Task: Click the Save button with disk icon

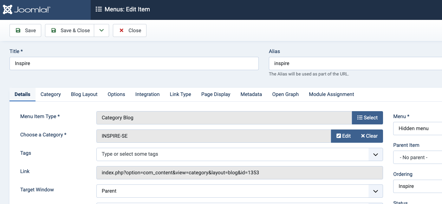Action: coord(25,31)
